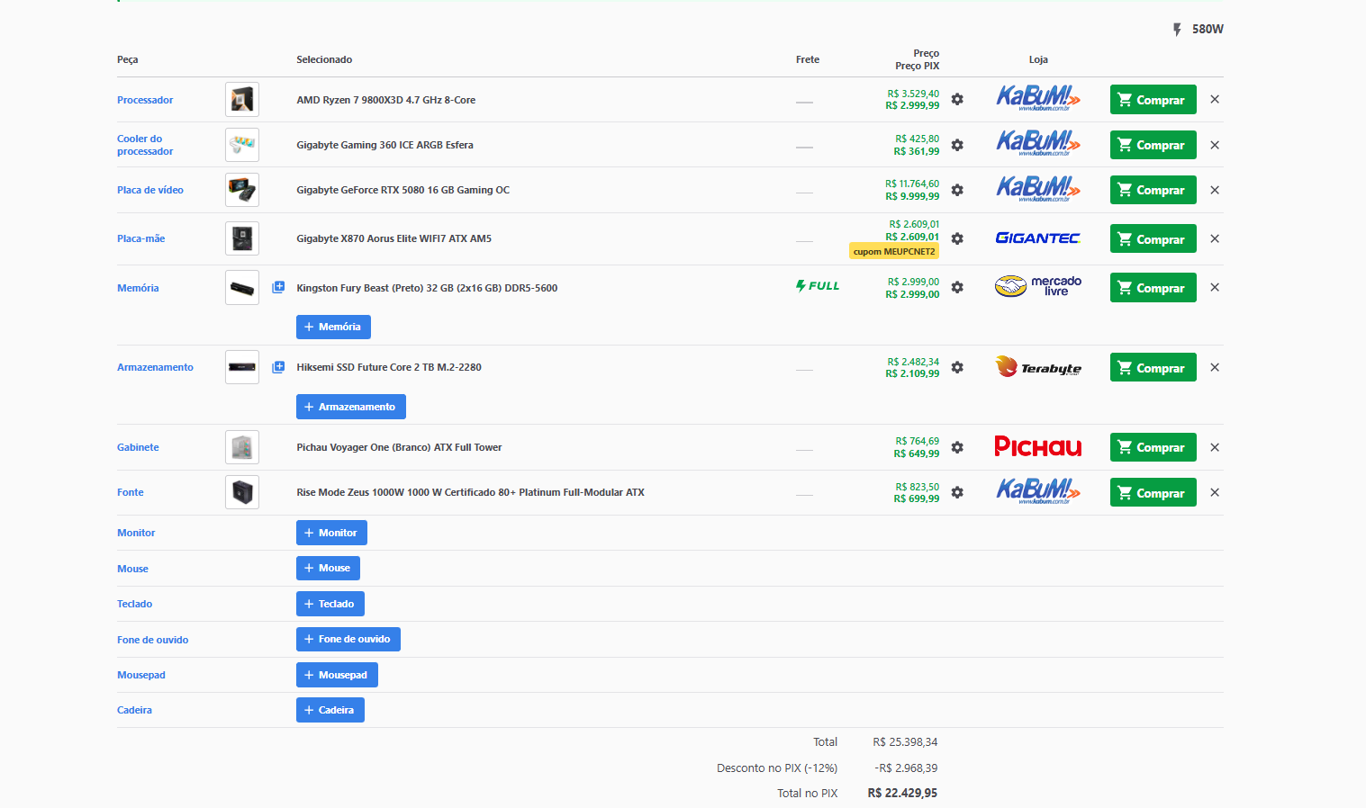Add another memory with + Memória button

[x=333, y=327]
